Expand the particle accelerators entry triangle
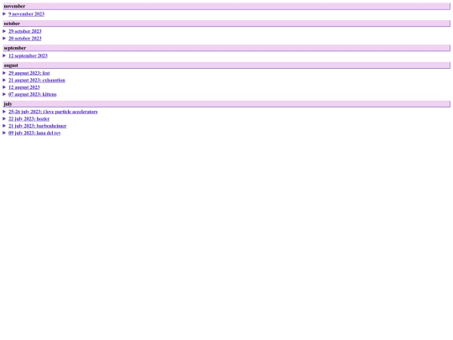Viewport: 453px width, 340px height. point(4,112)
